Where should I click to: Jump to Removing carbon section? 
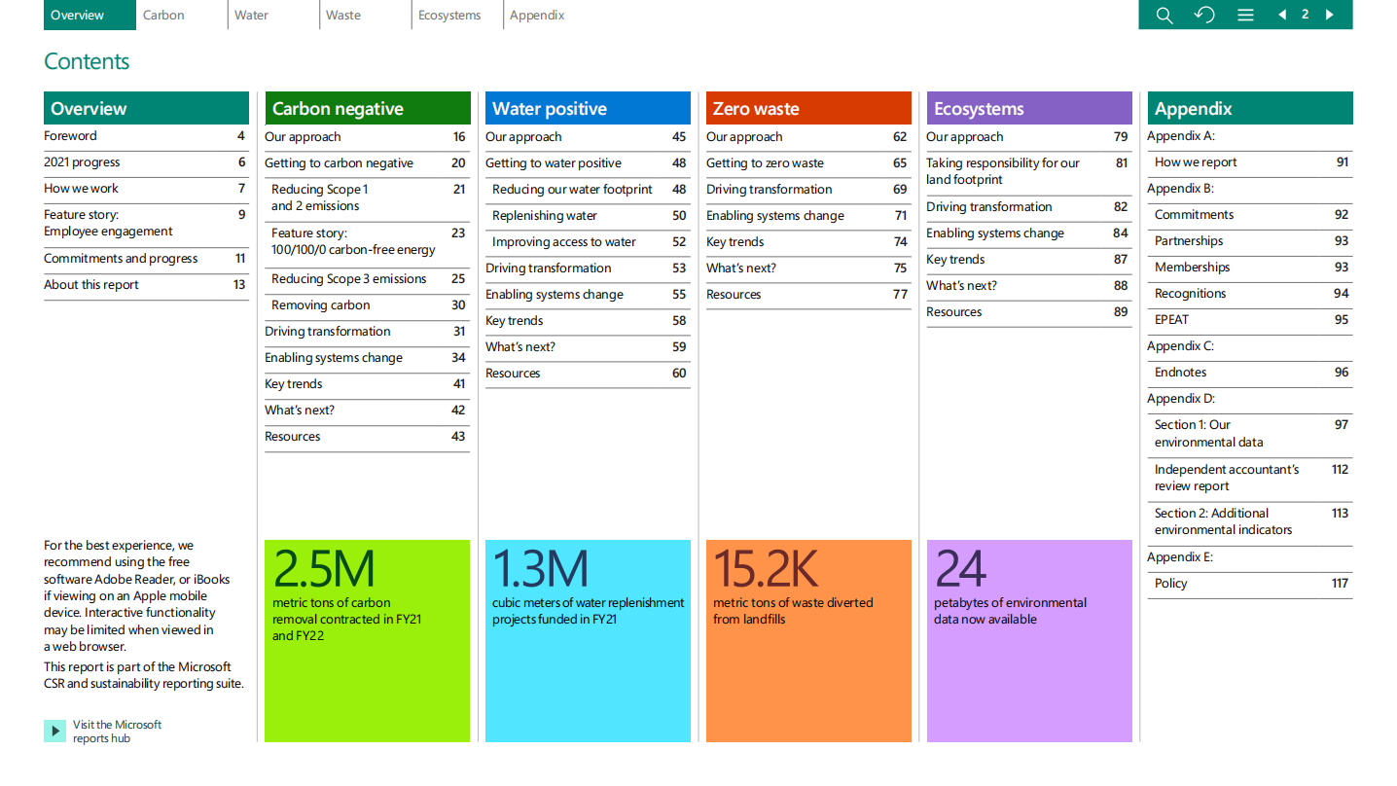pyautogui.click(x=320, y=305)
